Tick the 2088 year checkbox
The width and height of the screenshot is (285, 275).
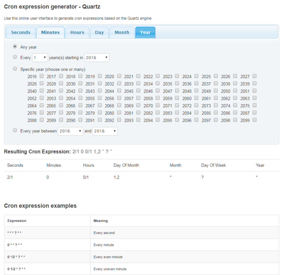42,120
